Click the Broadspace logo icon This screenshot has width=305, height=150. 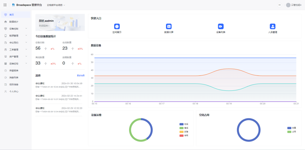[13, 5]
